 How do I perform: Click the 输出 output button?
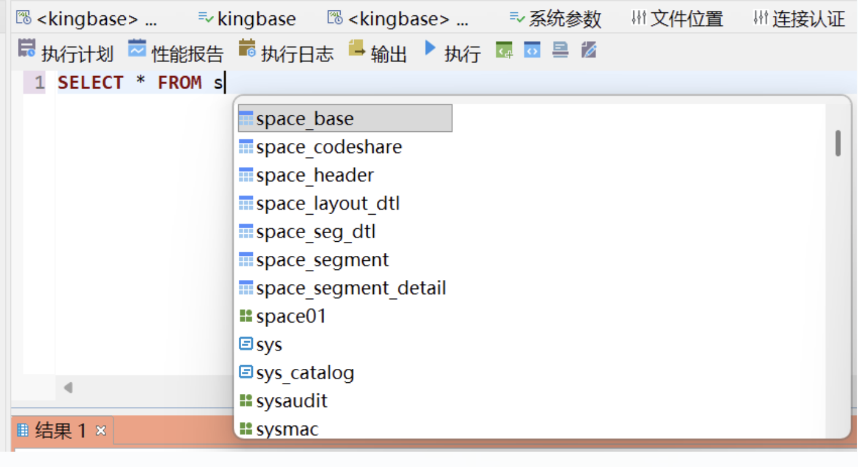(x=377, y=53)
